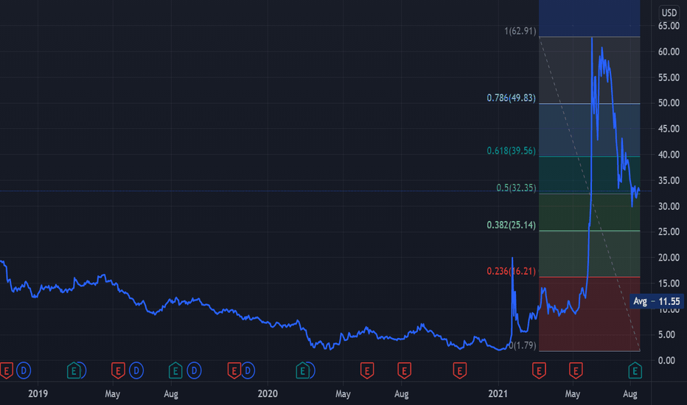Click the blue Fibonacci zone above 62.91
This screenshot has width=687, height=405.
click(589, 18)
